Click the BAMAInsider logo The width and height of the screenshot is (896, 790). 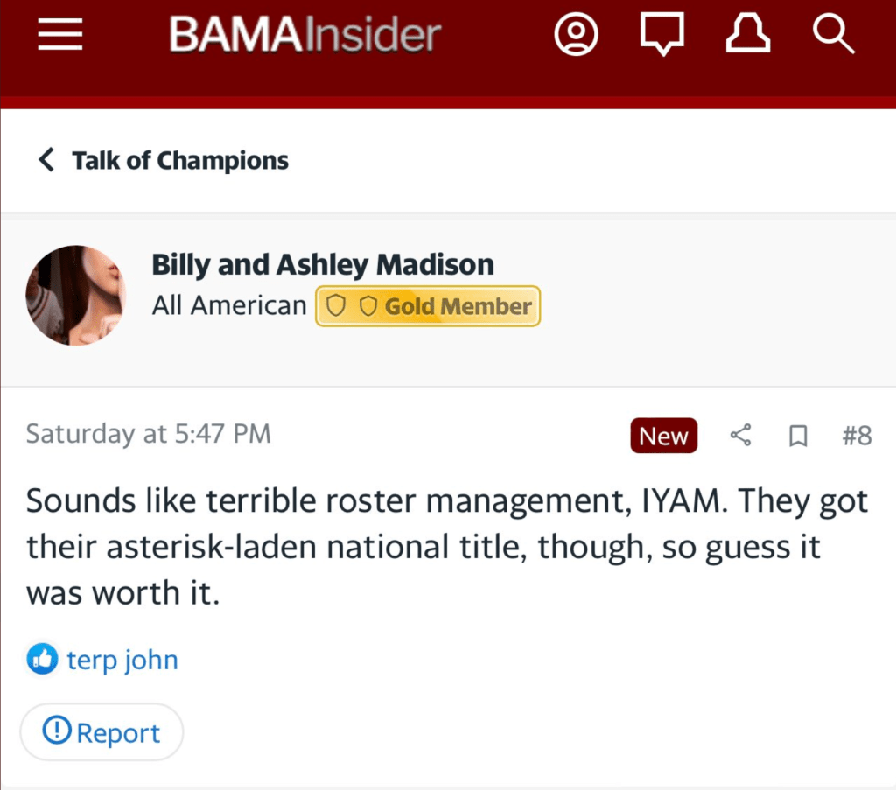[304, 35]
